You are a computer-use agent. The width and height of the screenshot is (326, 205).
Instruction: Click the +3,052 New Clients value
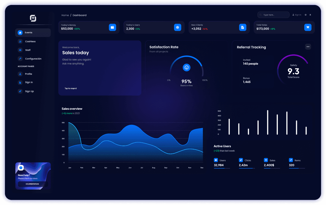[x=196, y=29]
